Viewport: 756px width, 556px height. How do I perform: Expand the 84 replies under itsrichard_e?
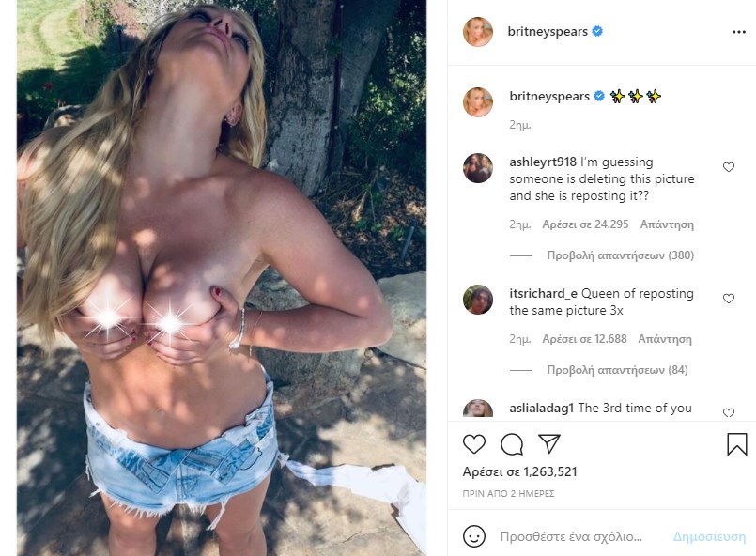pos(617,370)
